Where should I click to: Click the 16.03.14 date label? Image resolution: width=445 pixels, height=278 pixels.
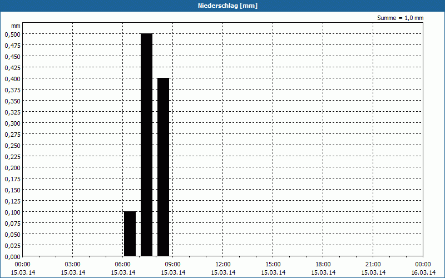point(423,272)
